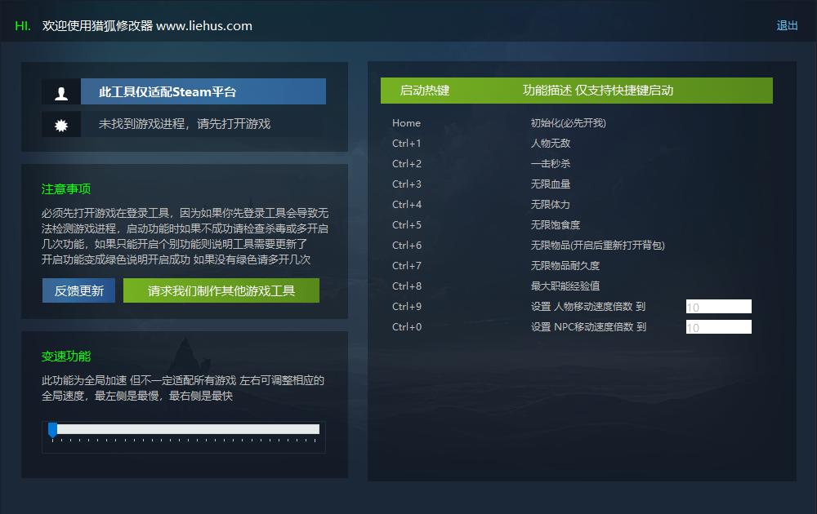Select the 人物无敌 function
Viewport: 817px width, 514px height.
tap(551, 143)
